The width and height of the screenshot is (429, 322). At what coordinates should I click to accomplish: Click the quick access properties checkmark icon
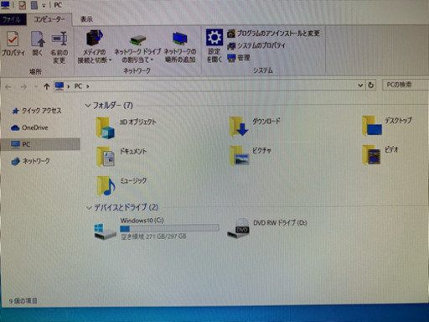coord(23,5)
